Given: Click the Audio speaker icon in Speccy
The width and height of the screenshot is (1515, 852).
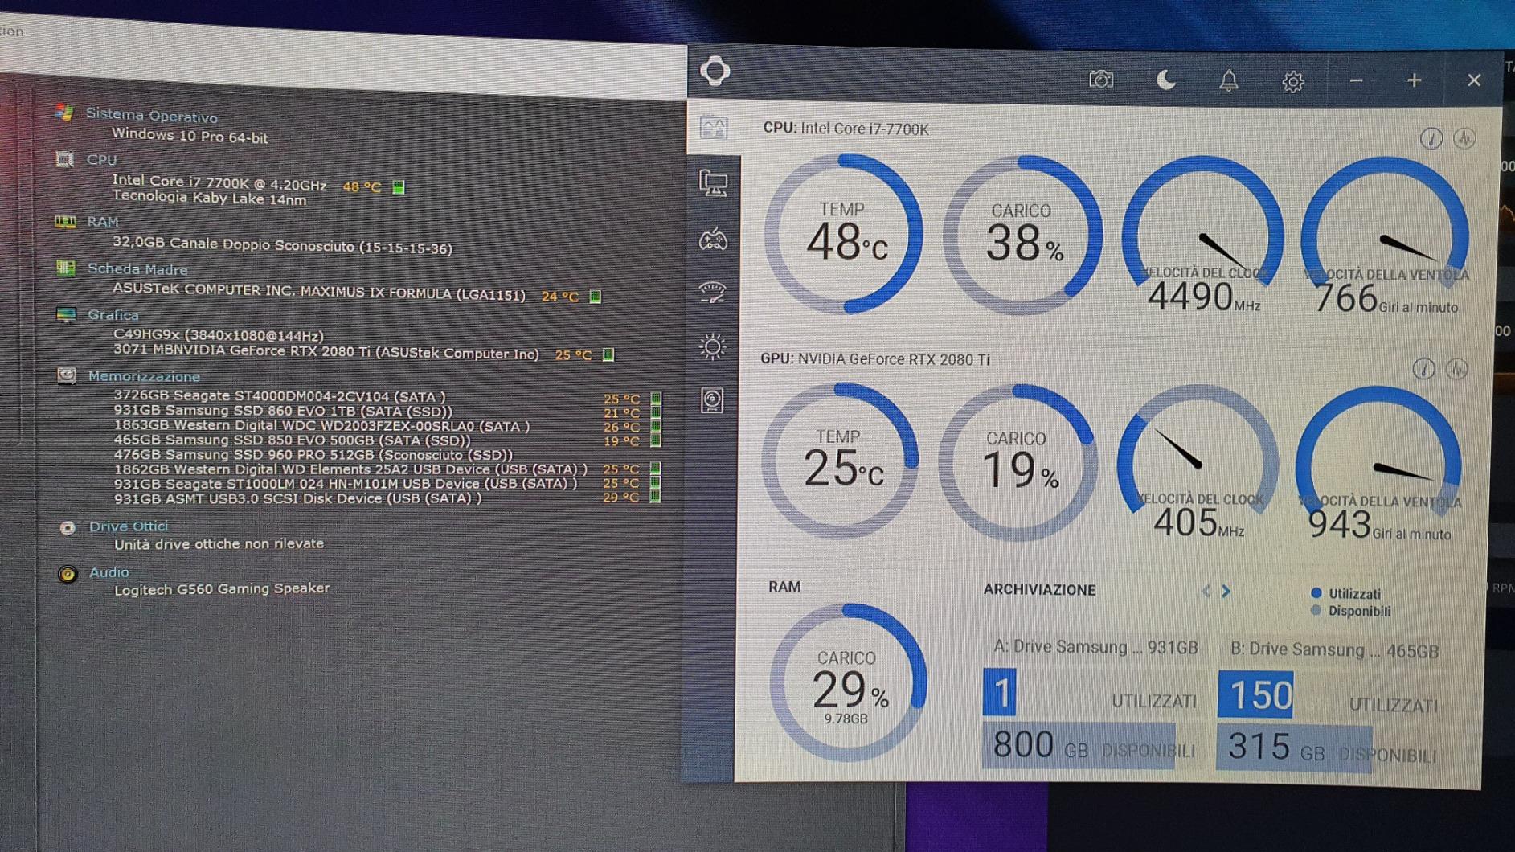Looking at the screenshot, I should coord(68,574).
